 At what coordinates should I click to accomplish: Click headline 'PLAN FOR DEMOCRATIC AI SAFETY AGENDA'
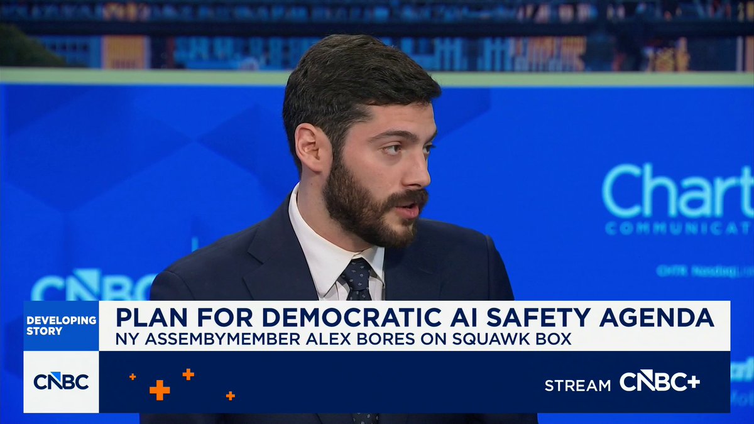pos(415,317)
